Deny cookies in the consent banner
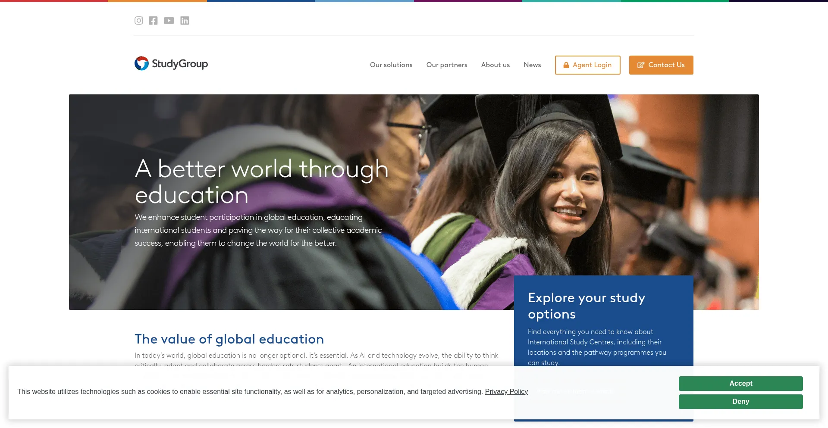Image resolution: width=828 pixels, height=428 pixels. coord(740,402)
